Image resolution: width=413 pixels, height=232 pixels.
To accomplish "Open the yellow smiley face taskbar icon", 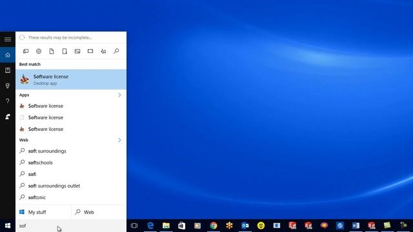I will tap(261, 226).
